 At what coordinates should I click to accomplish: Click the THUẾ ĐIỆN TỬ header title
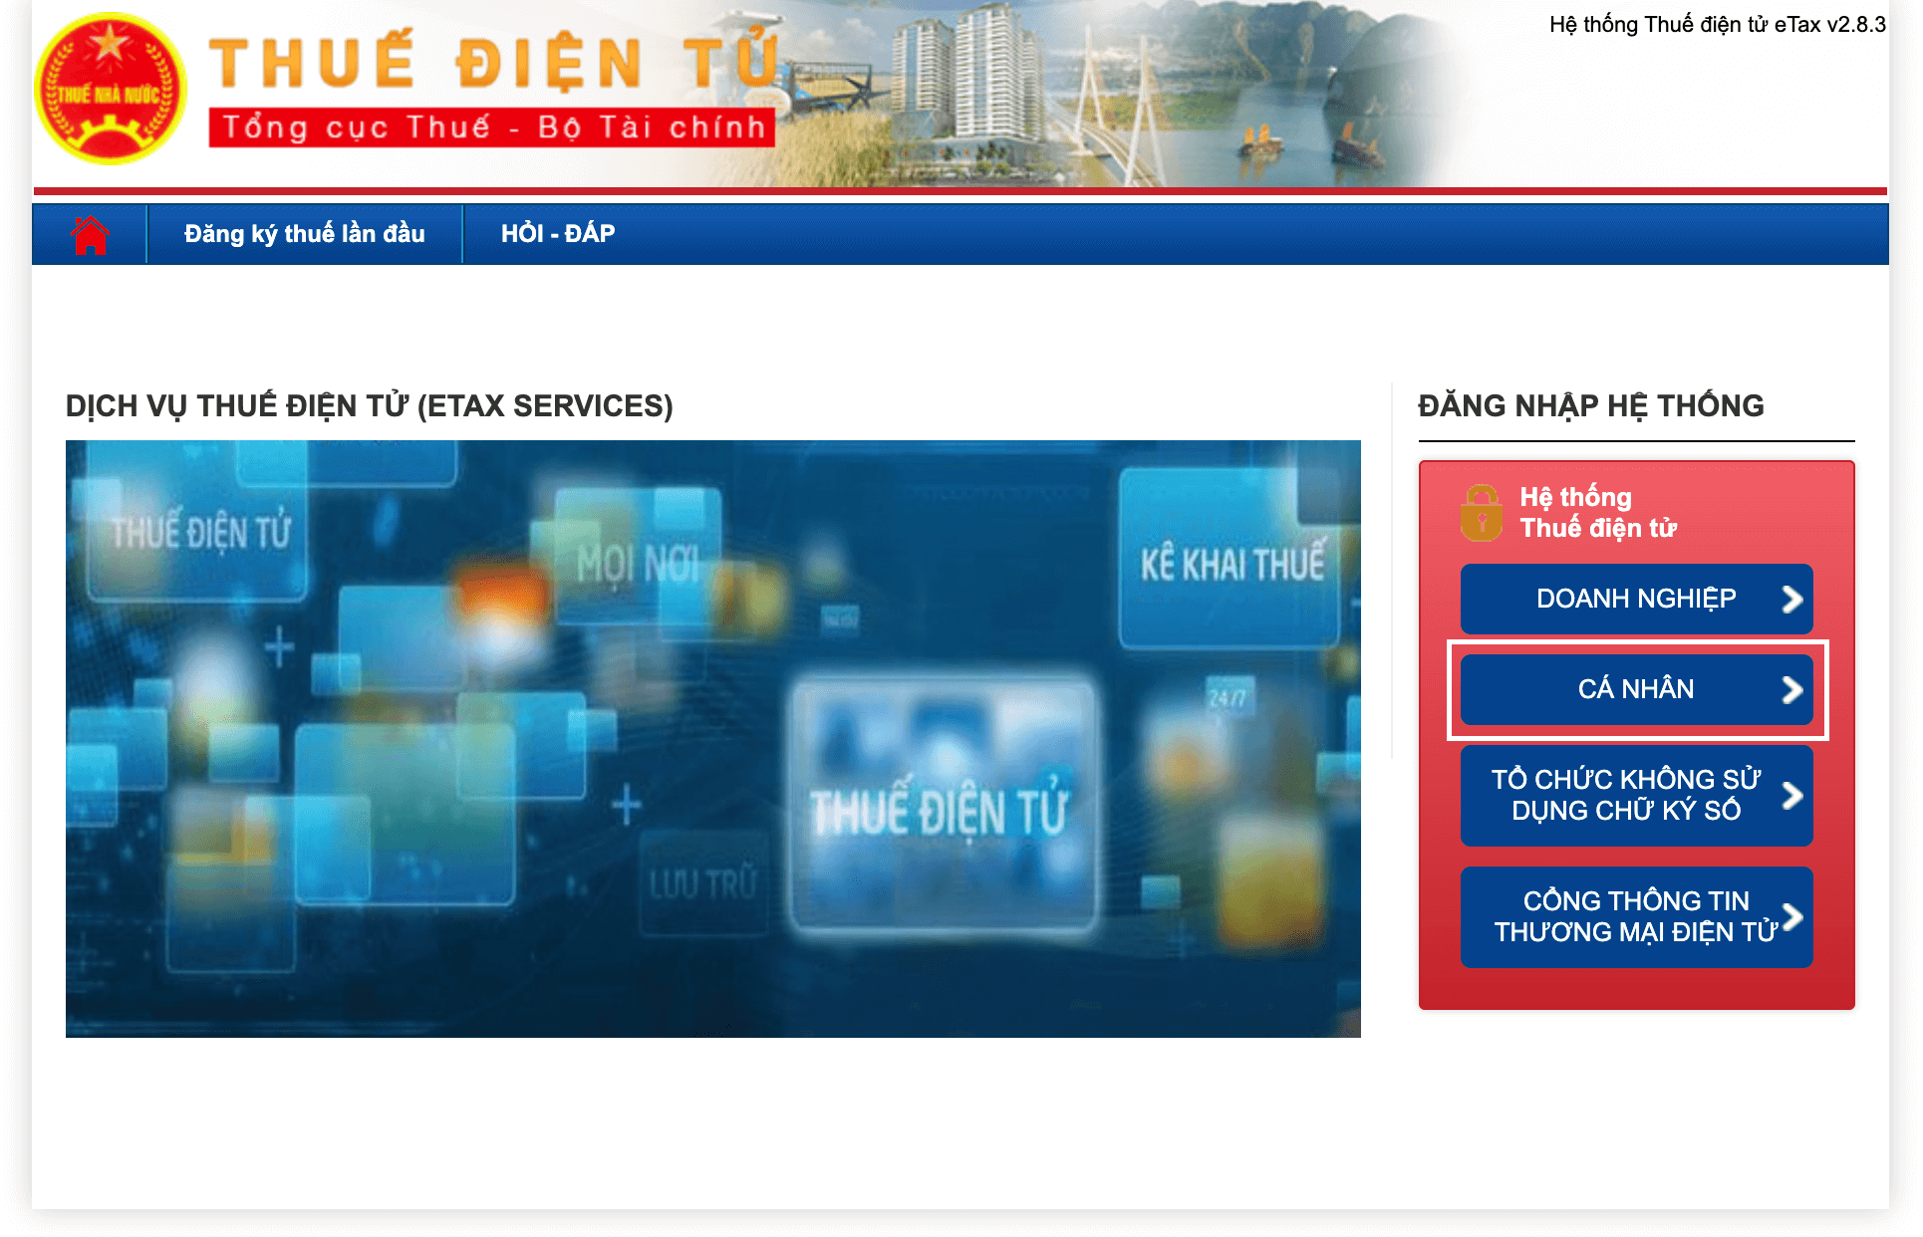pos(493,62)
